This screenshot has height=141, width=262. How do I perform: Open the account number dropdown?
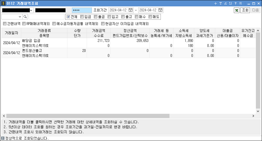click(31, 10)
